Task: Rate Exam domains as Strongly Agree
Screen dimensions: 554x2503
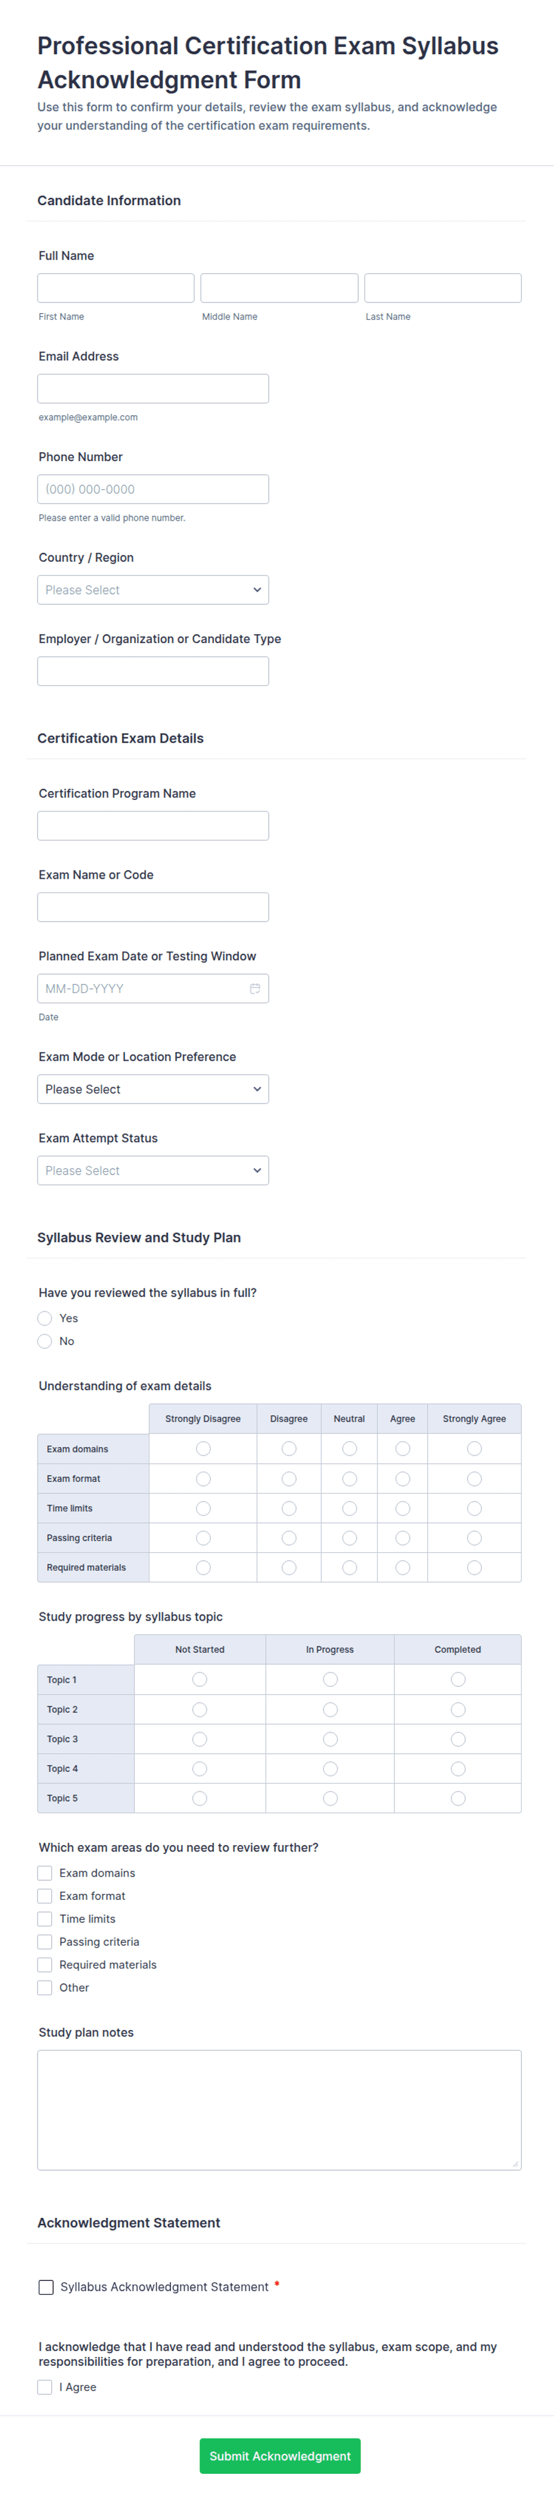Action: (474, 1449)
